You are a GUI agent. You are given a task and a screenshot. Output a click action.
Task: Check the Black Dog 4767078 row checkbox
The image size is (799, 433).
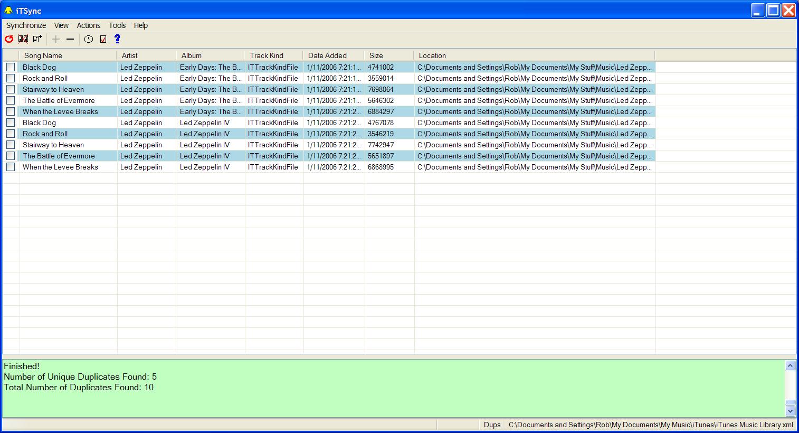tap(11, 123)
